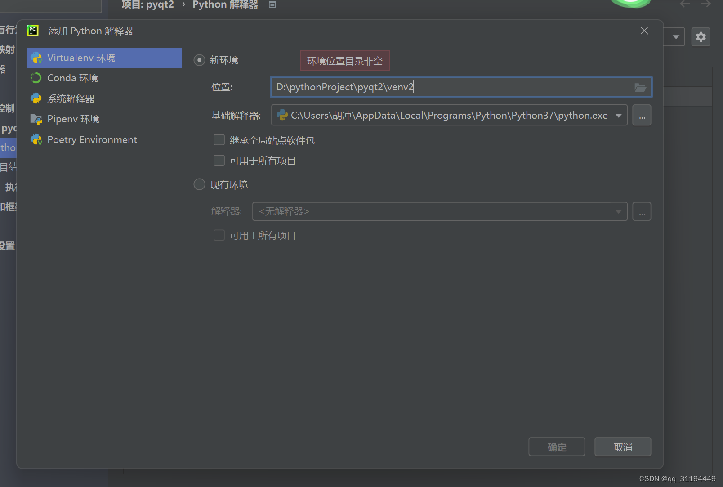This screenshot has height=487, width=723.
Task: Click the 取消 button
Action: 623,447
